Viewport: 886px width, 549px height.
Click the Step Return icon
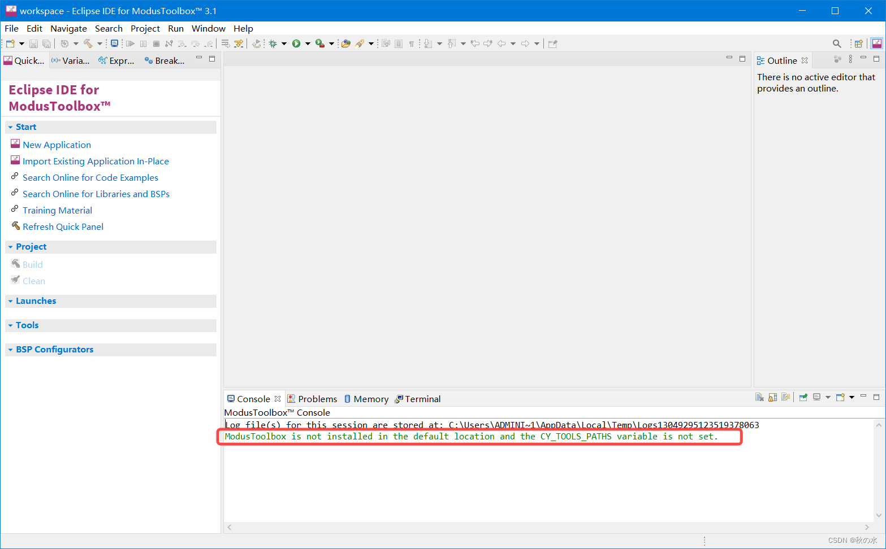(209, 43)
